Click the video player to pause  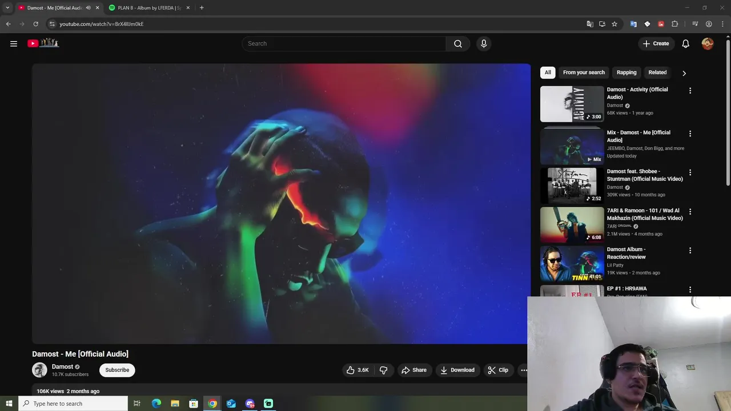(x=281, y=204)
